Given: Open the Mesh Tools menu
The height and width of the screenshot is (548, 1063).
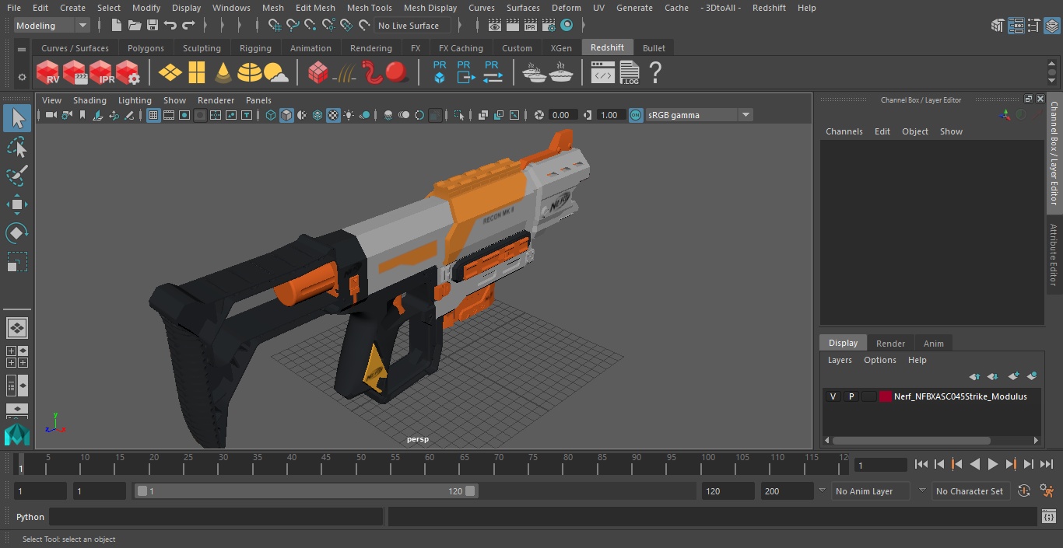Looking at the screenshot, I should point(369,8).
